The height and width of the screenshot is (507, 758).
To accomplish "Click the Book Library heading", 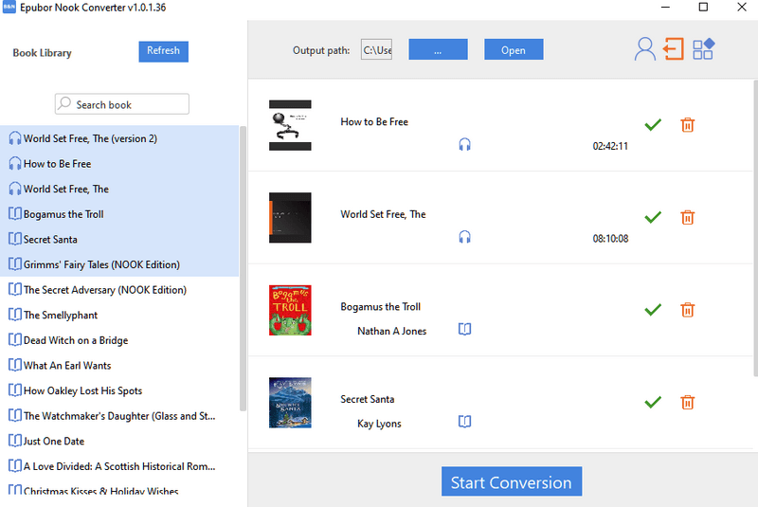I will [x=42, y=53].
